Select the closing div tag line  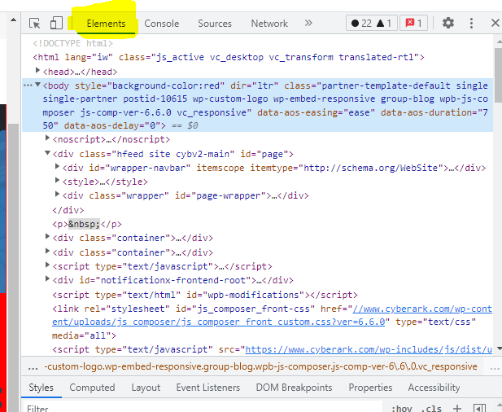(68, 210)
